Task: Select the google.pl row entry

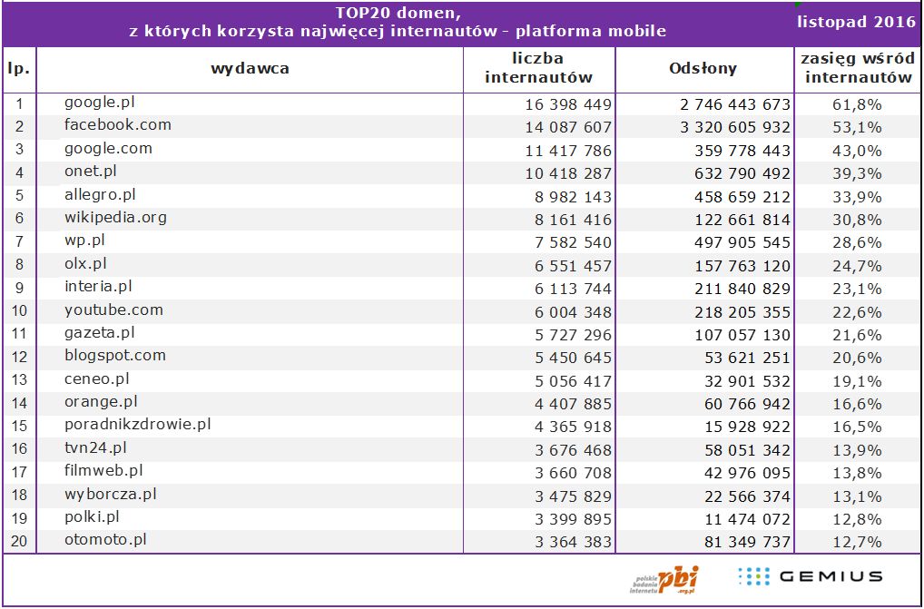Action: (x=99, y=102)
